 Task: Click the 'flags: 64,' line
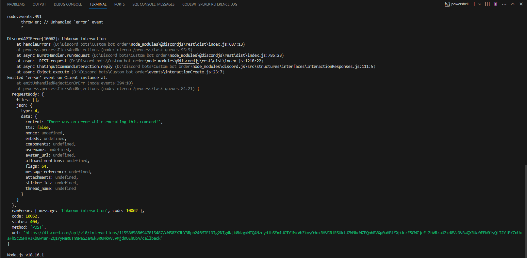pyautogui.click(x=37, y=166)
